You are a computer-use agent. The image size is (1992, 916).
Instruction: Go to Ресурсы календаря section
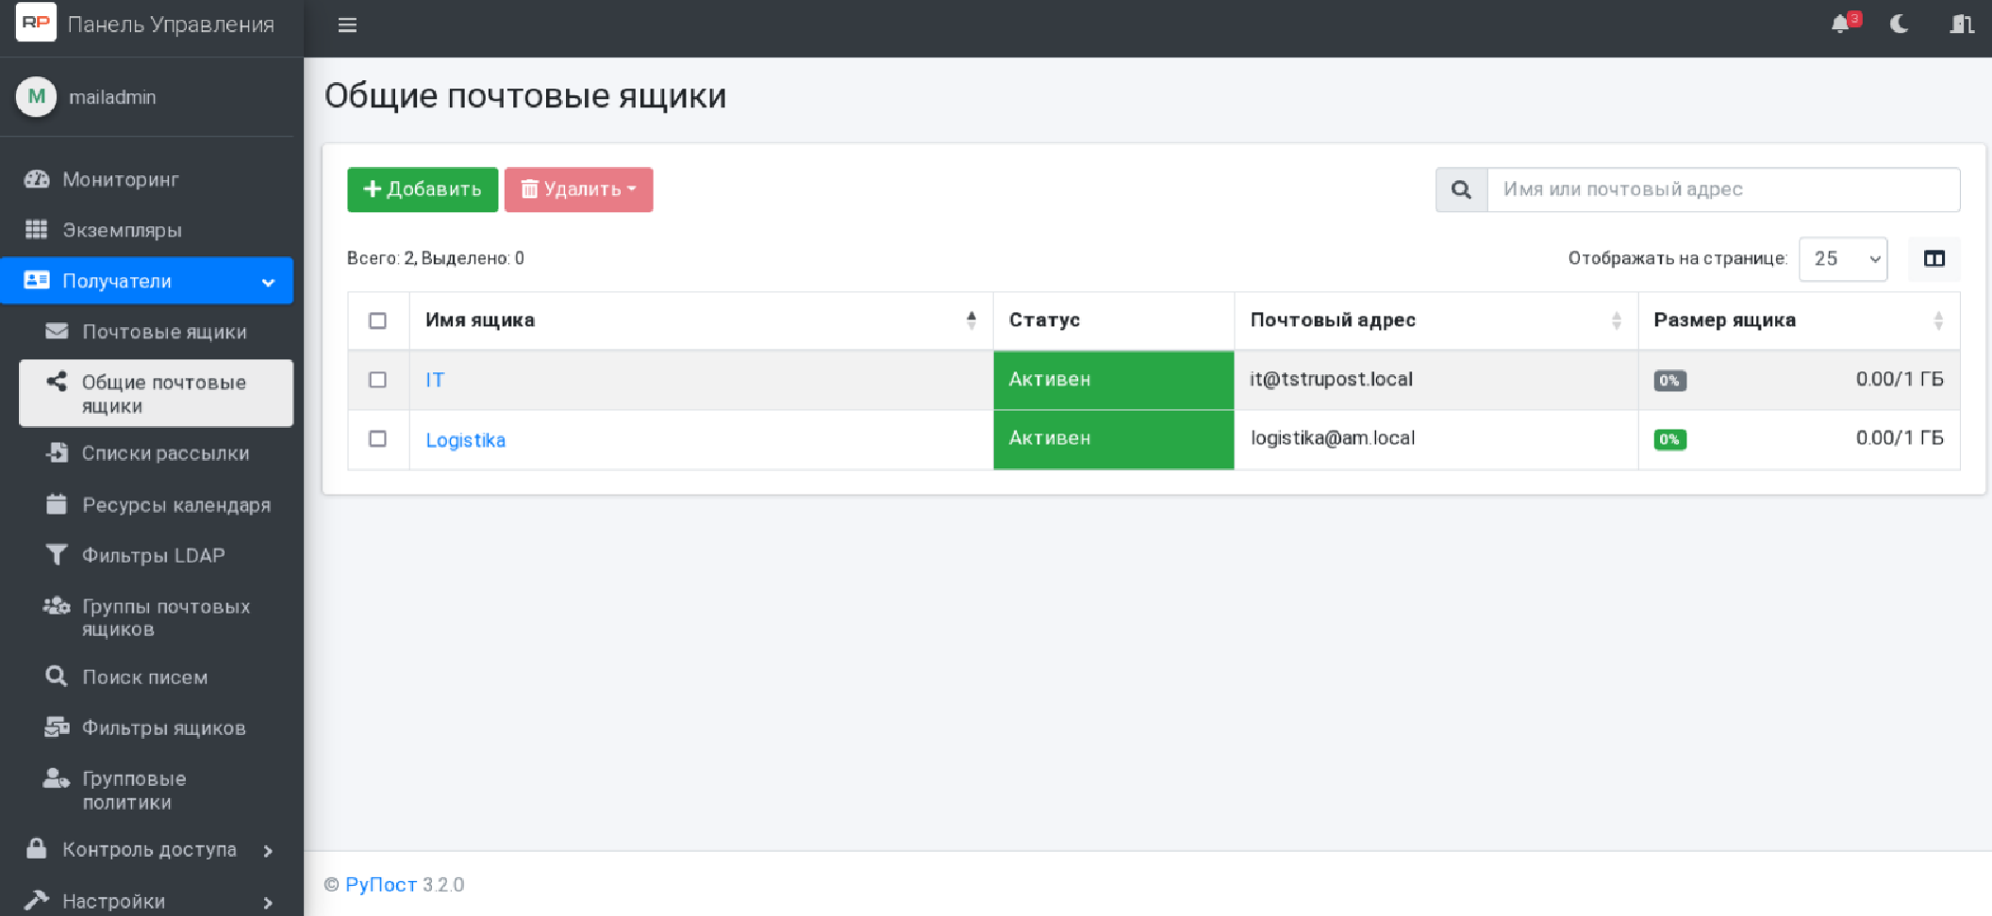point(176,505)
